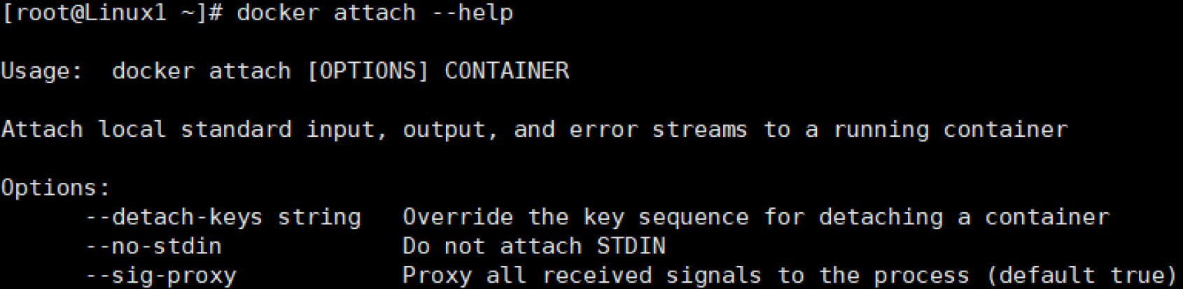Viewport: 1183px width, 289px height.
Task: Click the '--detach-keys' option
Action: (x=174, y=218)
